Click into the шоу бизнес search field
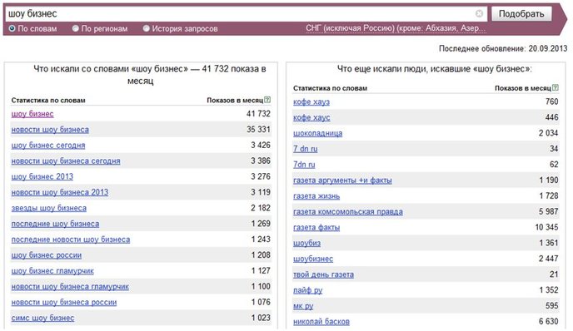573x331 pixels. (x=242, y=14)
